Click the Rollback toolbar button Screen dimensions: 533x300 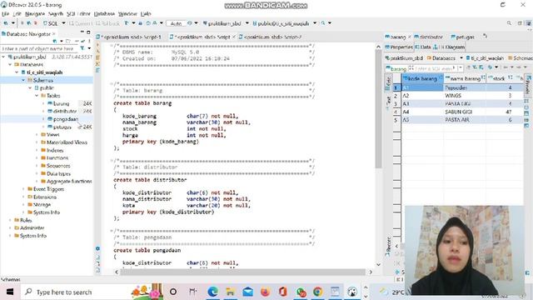(107, 23)
